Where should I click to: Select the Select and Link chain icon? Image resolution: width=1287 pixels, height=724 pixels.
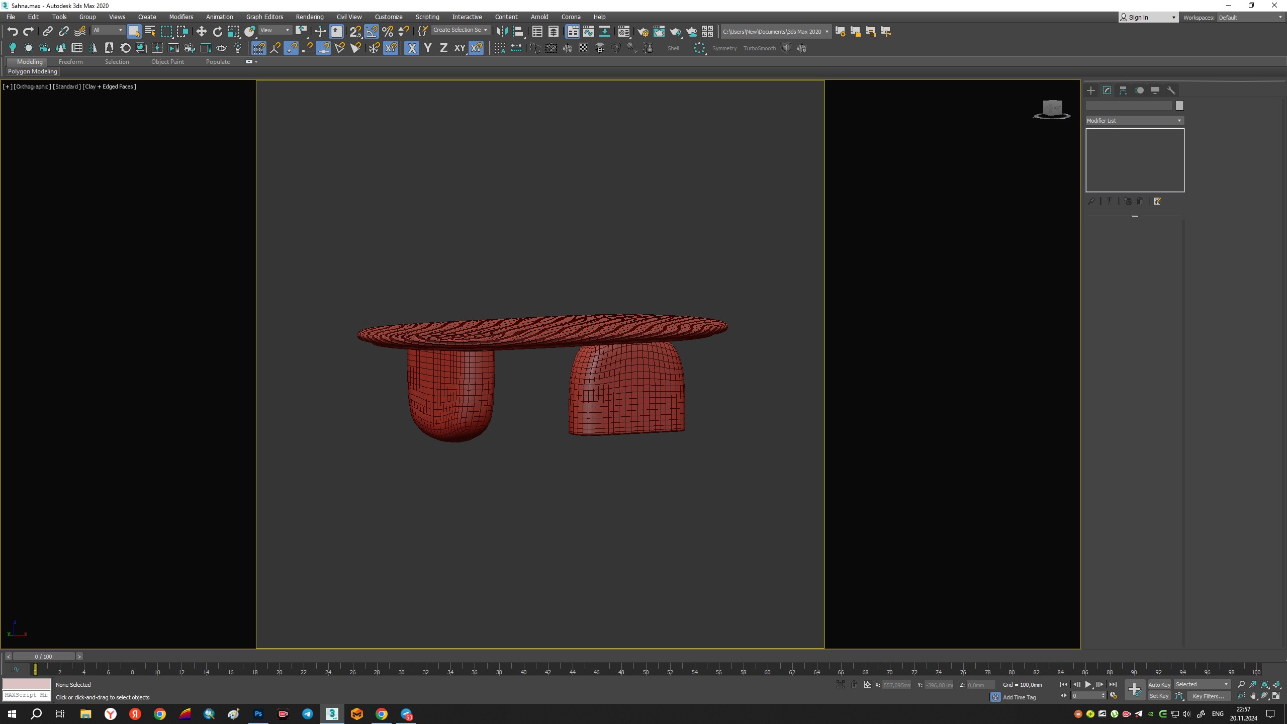coord(47,32)
